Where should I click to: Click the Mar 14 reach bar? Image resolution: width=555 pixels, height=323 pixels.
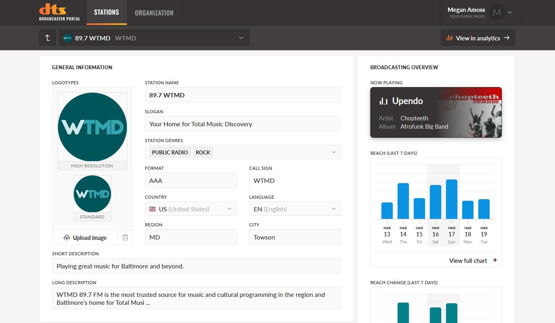(403, 201)
